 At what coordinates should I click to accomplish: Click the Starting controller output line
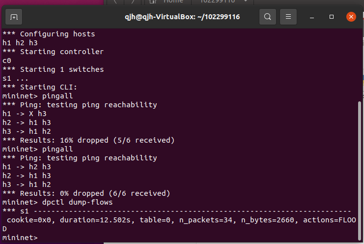point(53,52)
